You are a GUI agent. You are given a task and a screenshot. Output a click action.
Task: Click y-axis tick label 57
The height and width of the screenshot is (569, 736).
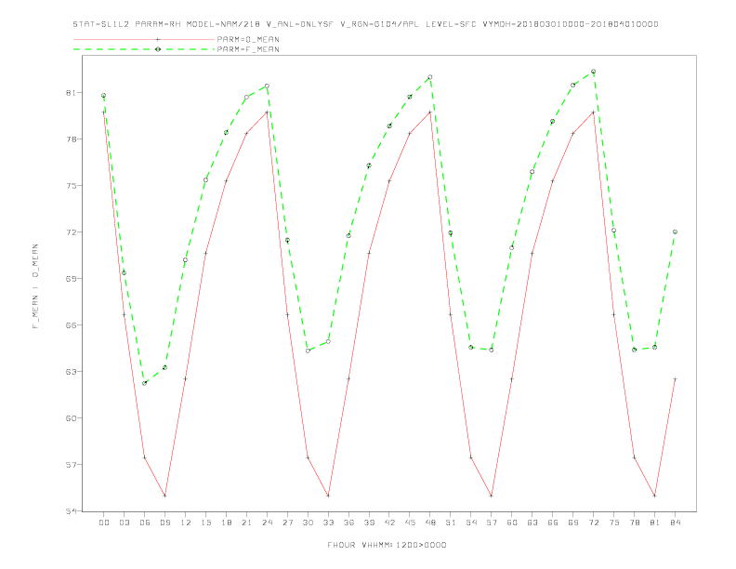point(71,465)
